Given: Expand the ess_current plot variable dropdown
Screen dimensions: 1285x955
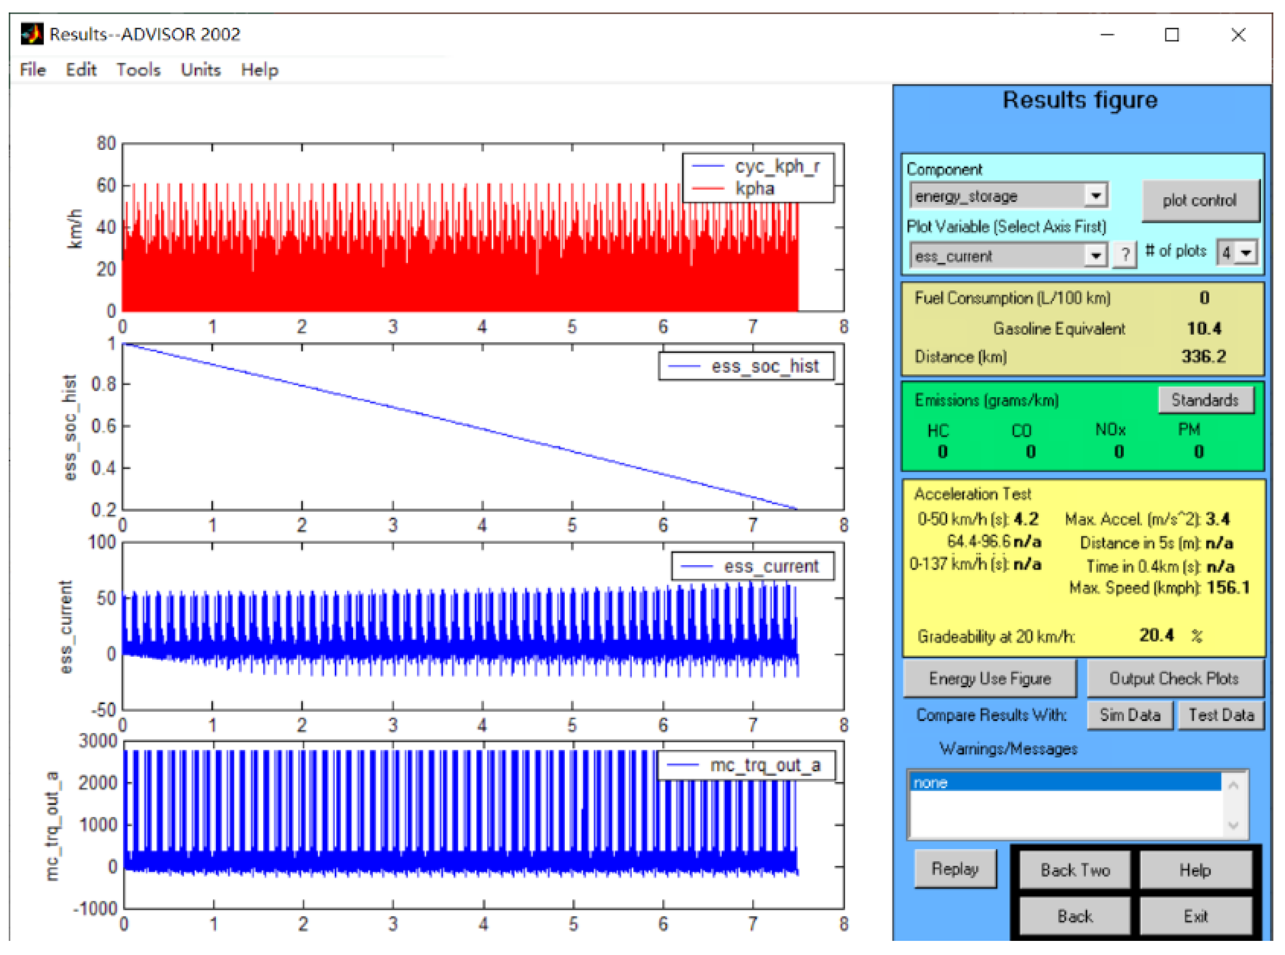Looking at the screenshot, I should pos(1095,255).
